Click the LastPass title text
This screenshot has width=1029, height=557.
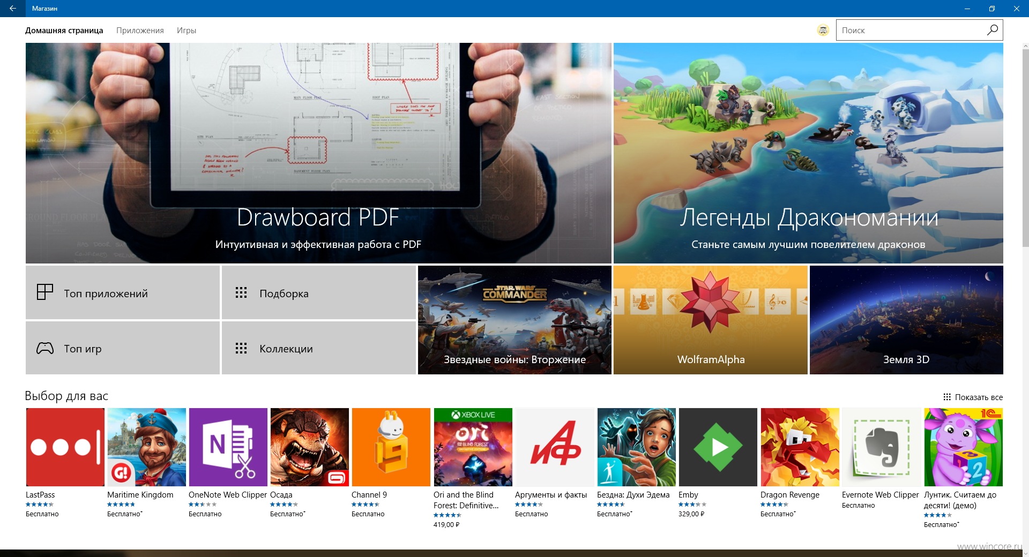pos(40,495)
